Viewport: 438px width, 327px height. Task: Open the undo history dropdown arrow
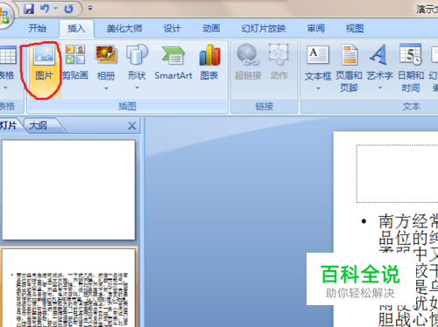point(55,9)
